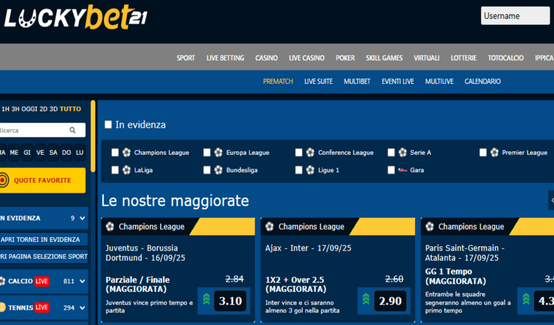The width and height of the screenshot is (554, 325).
Task: Open the Lotterie menu
Action: [464, 58]
